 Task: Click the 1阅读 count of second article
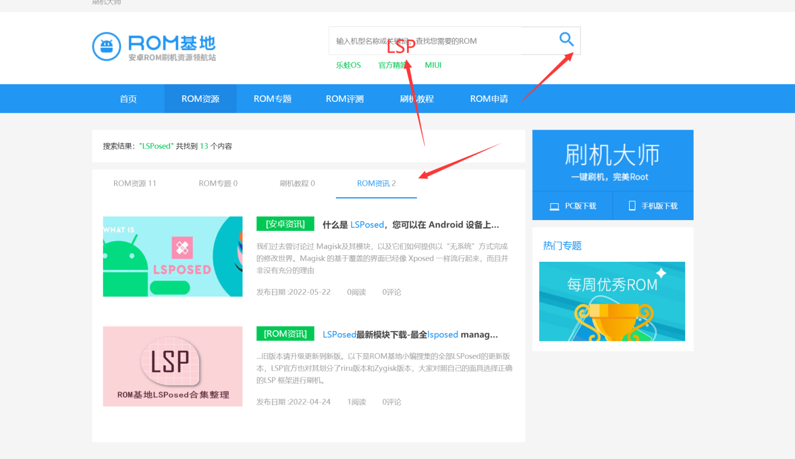click(356, 402)
